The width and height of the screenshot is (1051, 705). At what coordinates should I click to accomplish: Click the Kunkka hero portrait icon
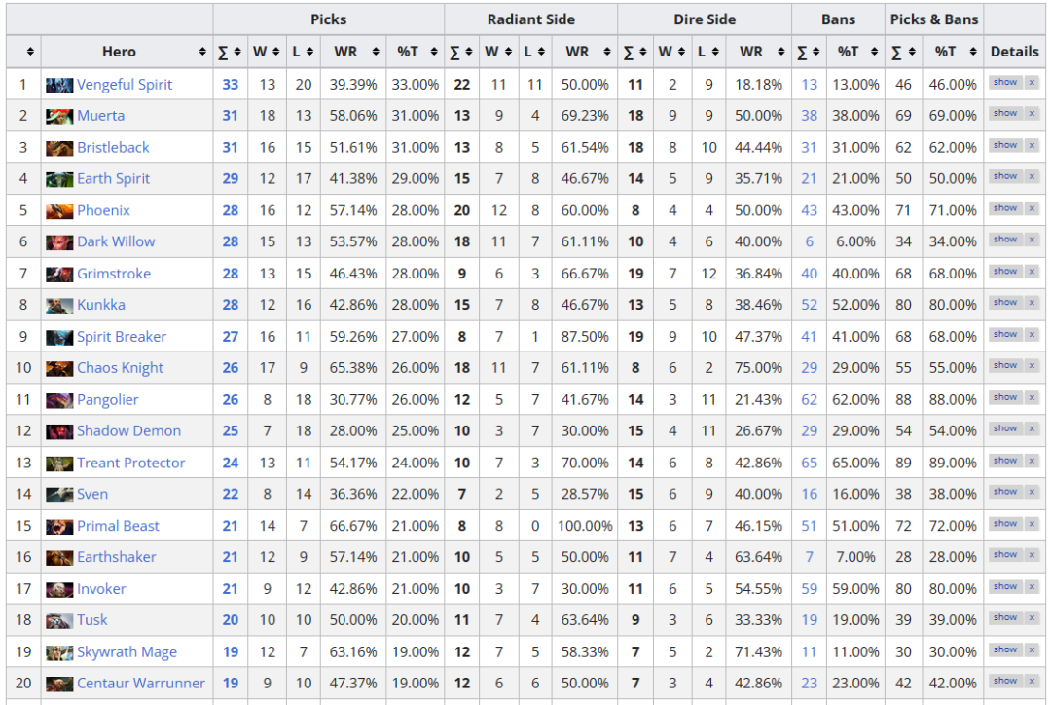click(59, 305)
